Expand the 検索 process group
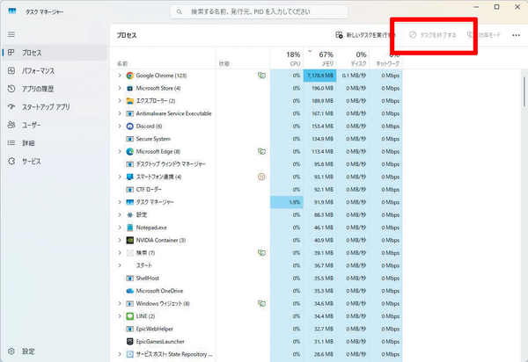 (120, 253)
